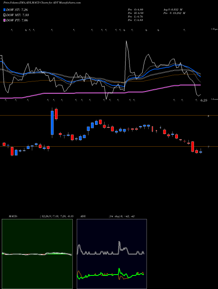
Task: Select the 'DOW ST: 7.26' legend label
Action: (17, 10)
